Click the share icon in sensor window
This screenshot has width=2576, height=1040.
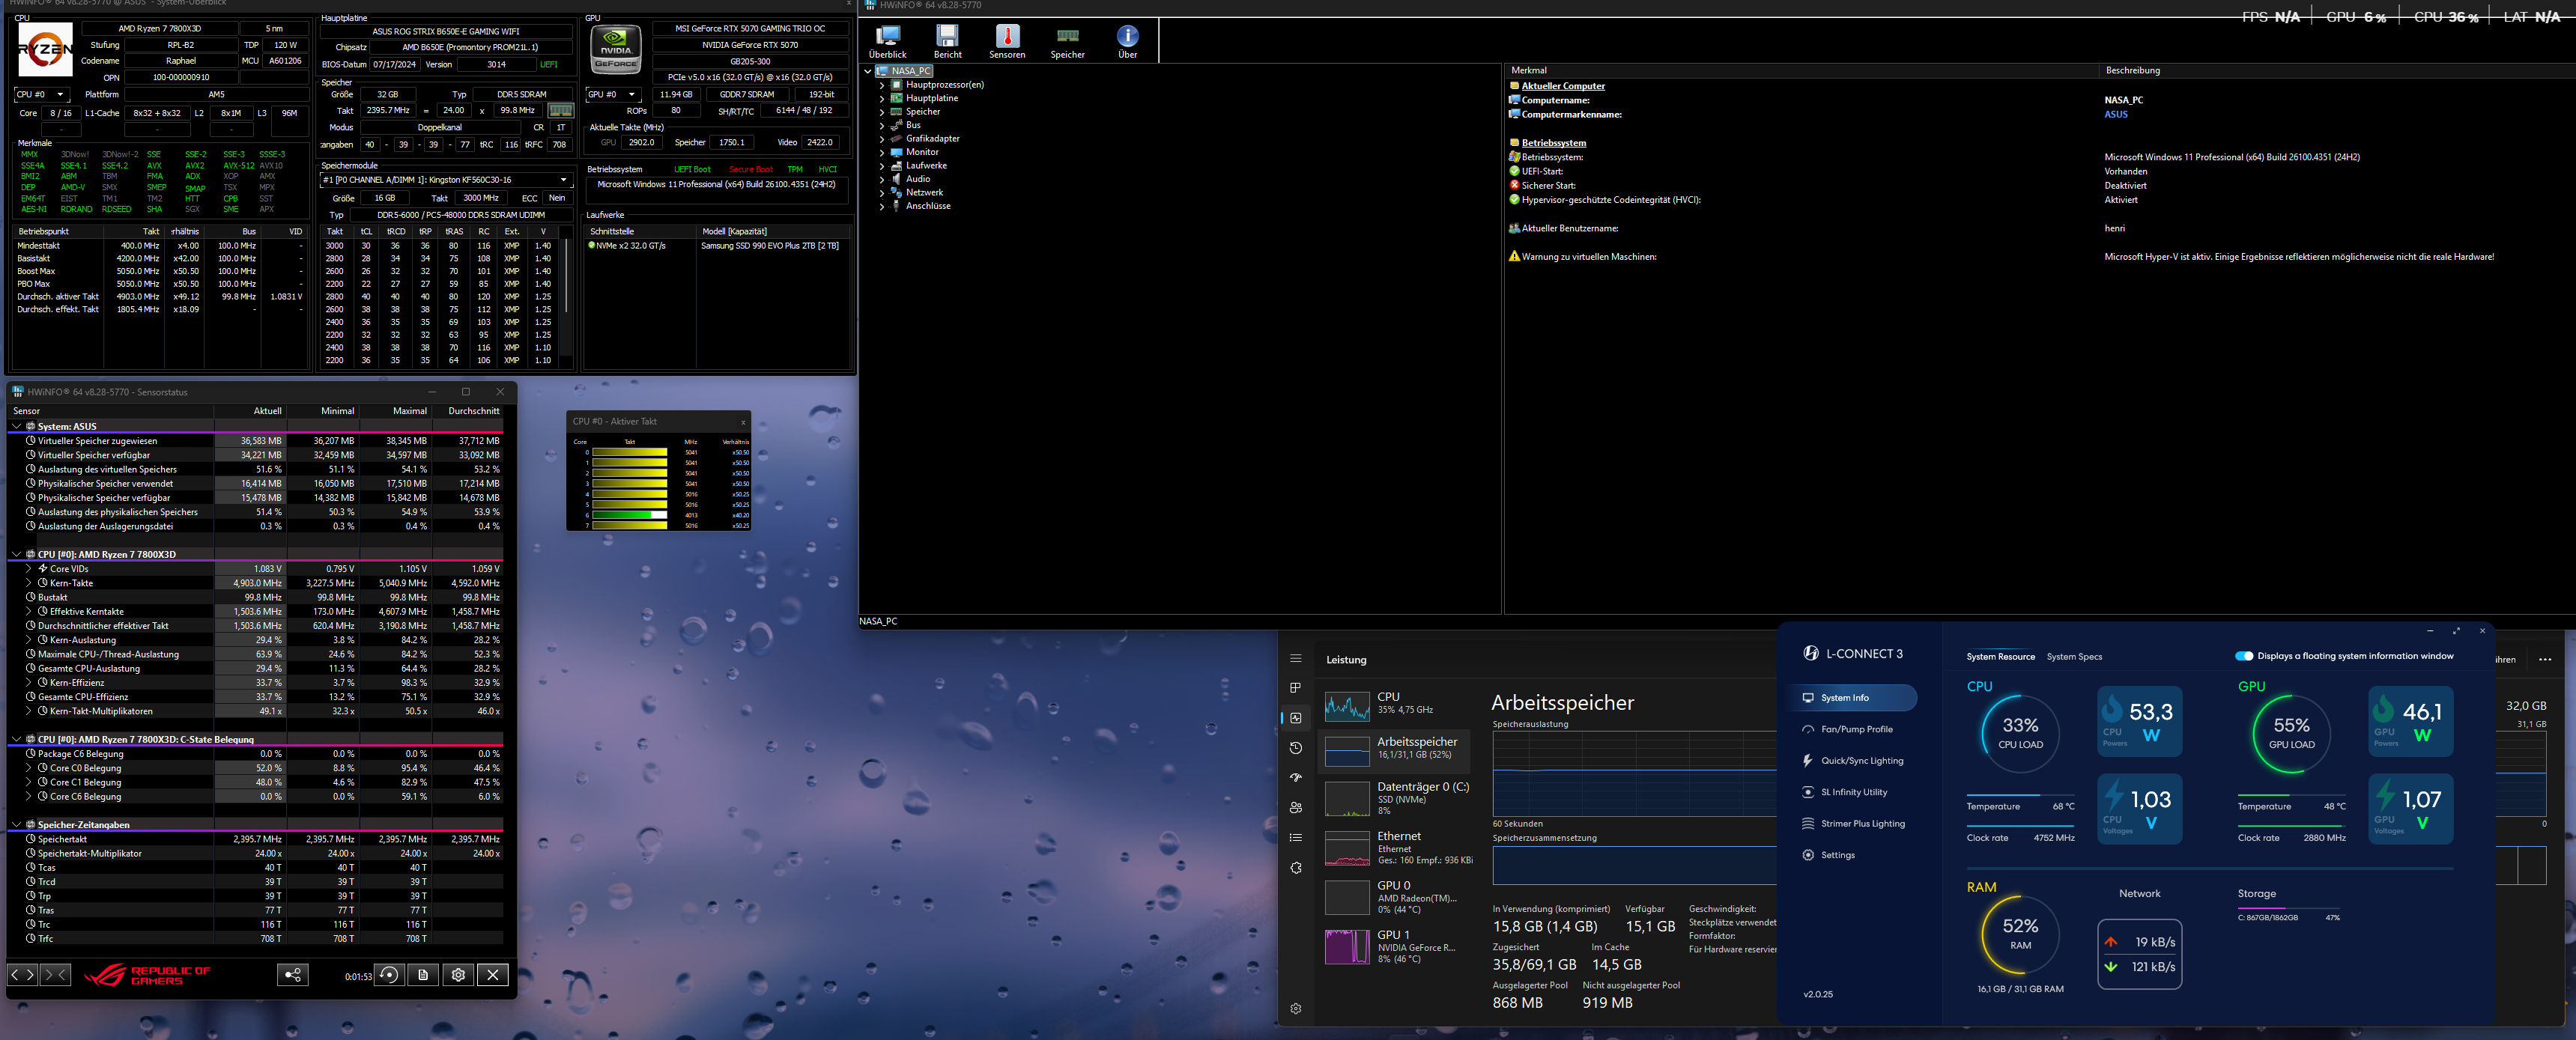pyautogui.click(x=293, y=975)
